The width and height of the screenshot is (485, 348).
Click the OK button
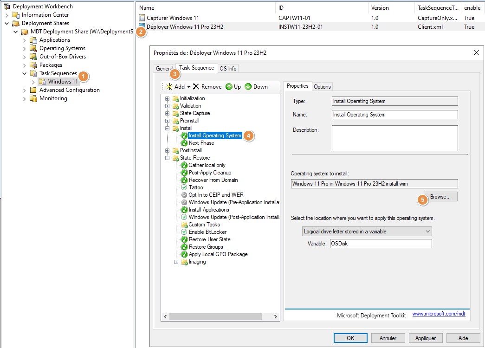pos(350,338)
